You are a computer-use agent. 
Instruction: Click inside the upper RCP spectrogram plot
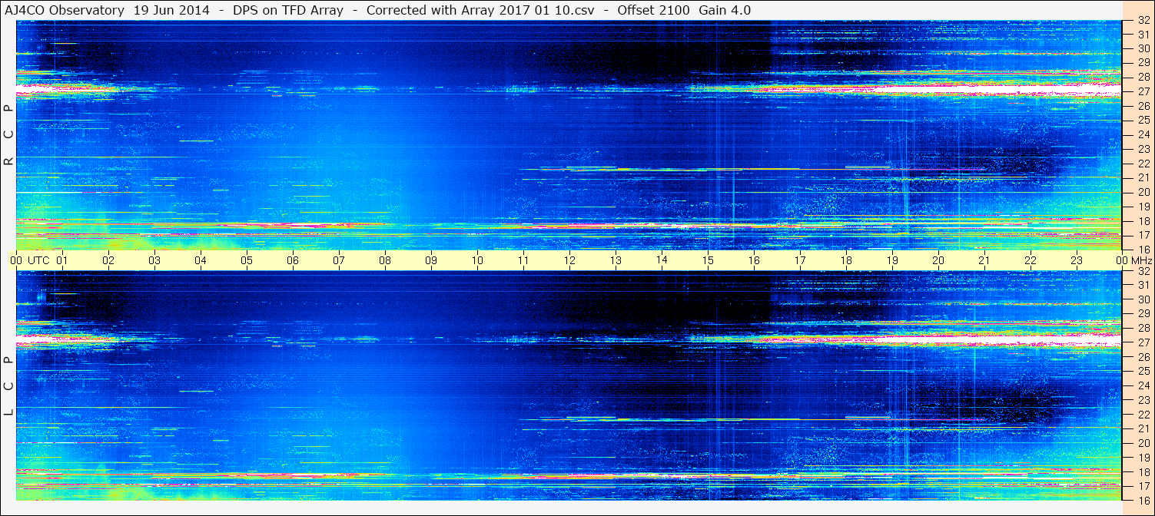[x=569, y=135]
